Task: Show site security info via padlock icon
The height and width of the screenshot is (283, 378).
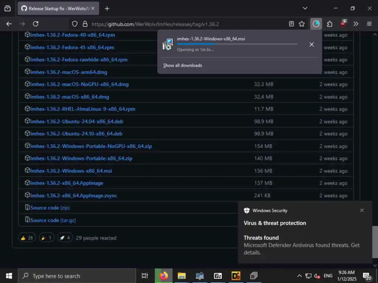Action: coord(85,24)
